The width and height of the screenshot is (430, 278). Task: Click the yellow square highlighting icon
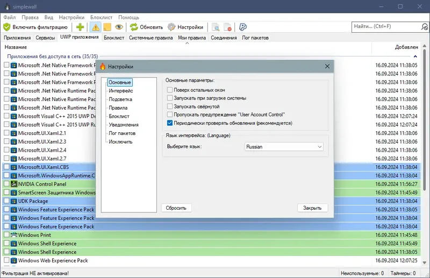pos(107,27)
